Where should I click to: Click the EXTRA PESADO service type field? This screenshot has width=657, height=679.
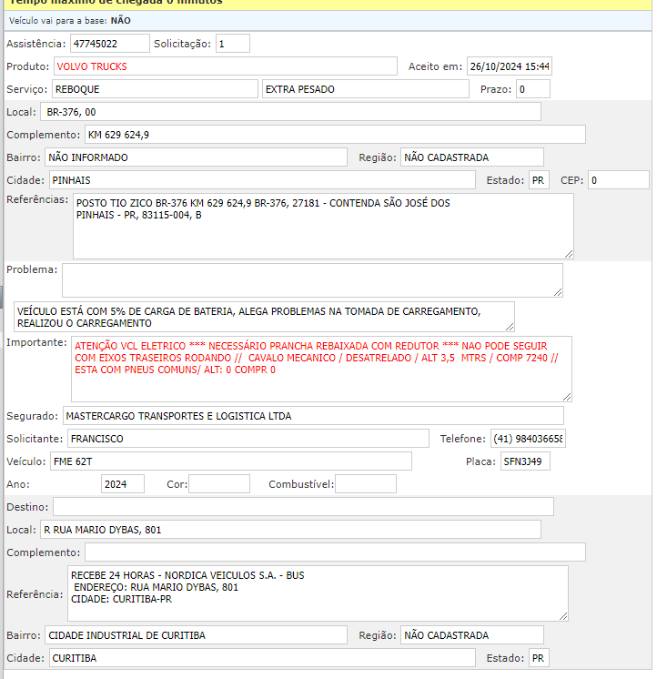click(x=366, y=89)
